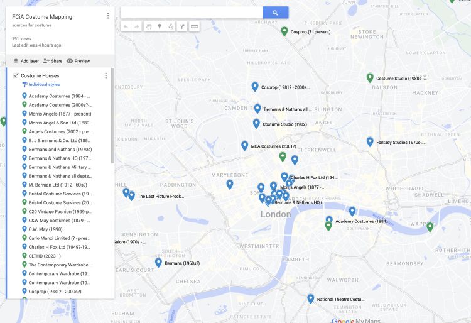Viewport: 471px width, 323px height.
Task: Click blue pin above Wapping riverbank
Action: tap(352, 211)
